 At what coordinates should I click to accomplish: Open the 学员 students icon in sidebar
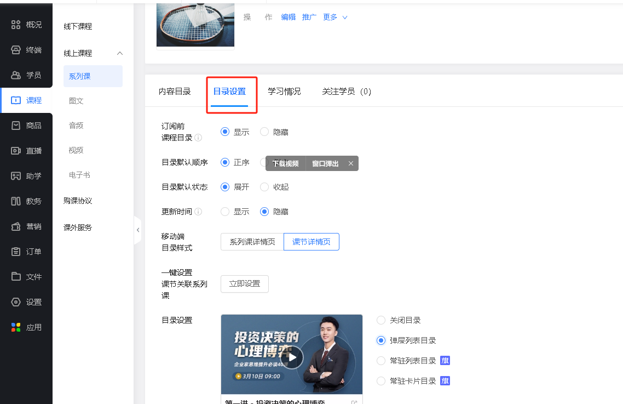[x=15, y=75]
